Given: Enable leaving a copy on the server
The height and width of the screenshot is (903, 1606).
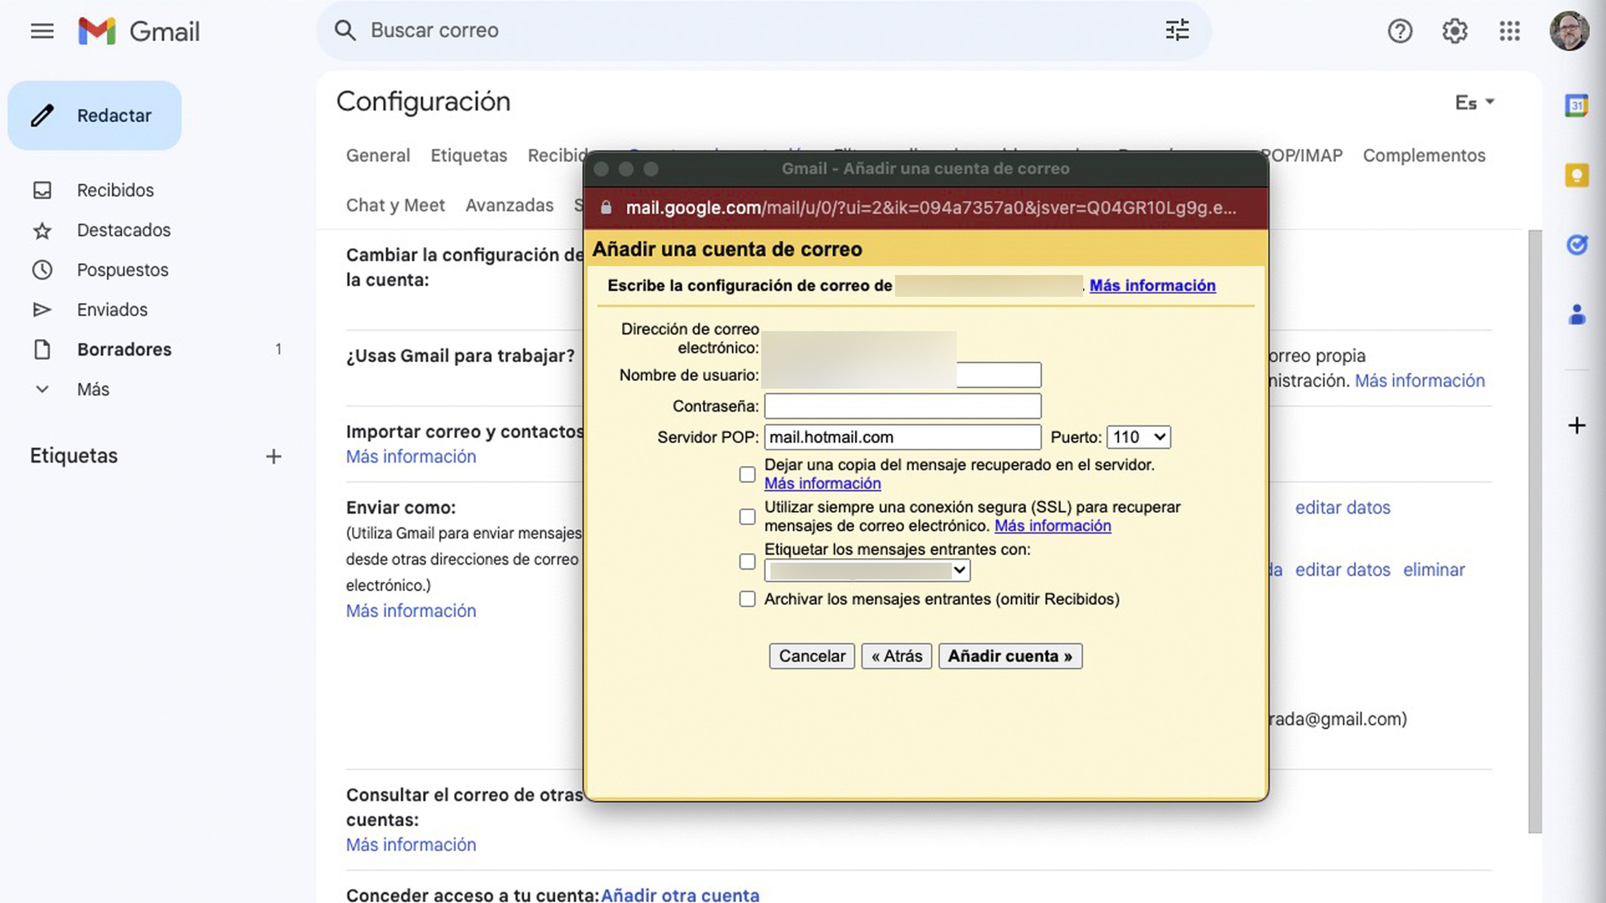Looking at the screenshot, I should 747,474.
